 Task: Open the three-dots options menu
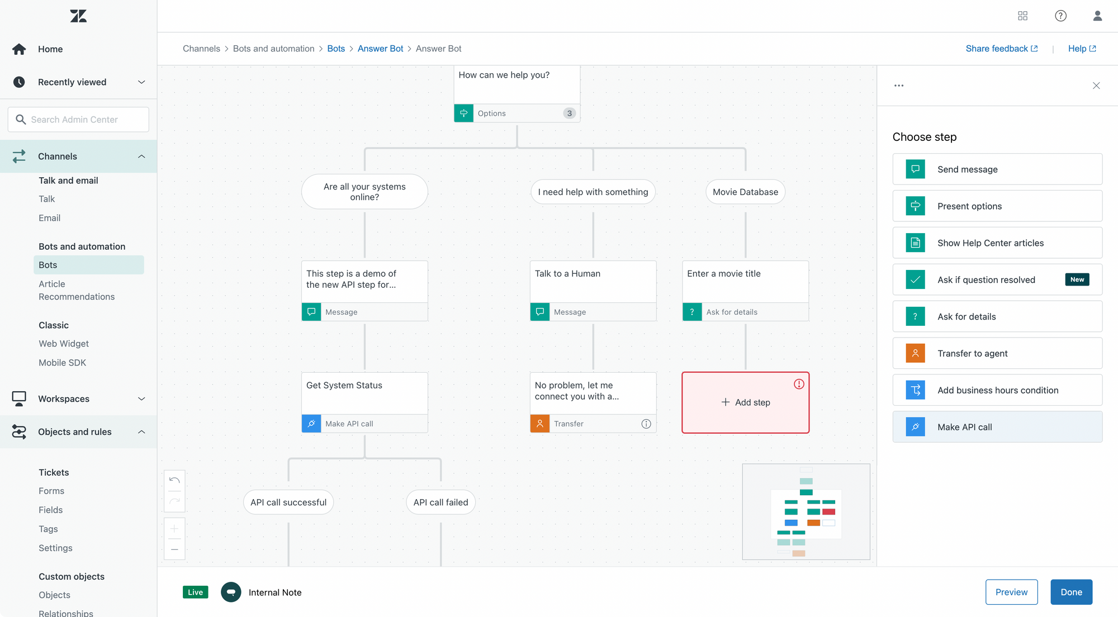(899, 86)
